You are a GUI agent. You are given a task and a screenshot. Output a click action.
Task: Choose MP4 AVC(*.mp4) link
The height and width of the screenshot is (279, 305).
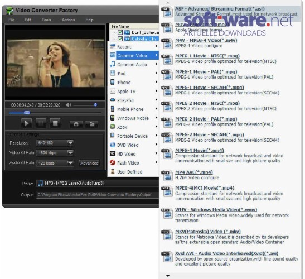[194, 172]
